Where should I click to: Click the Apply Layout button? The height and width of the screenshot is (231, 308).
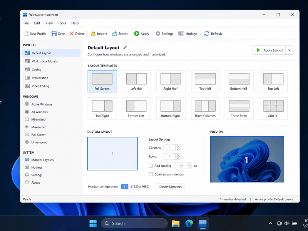(x=269, y=50)
